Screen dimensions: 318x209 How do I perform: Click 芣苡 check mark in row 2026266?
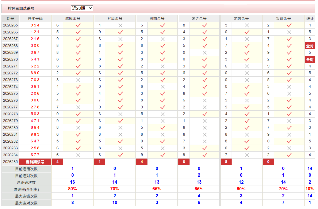point(247,32)
